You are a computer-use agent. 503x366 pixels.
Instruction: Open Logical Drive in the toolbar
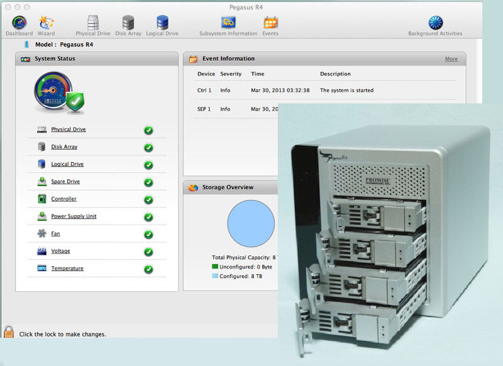(162, 23)
